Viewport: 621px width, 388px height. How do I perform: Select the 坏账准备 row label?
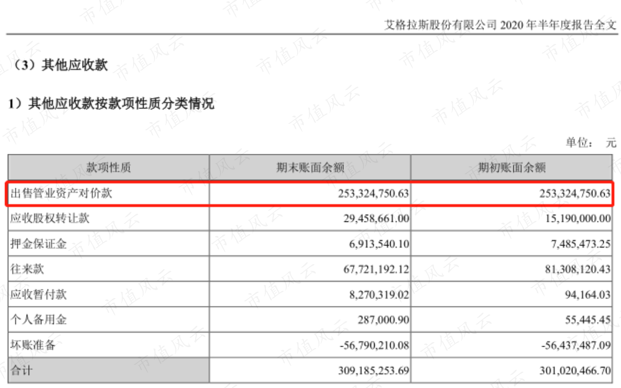coord(33,345)
